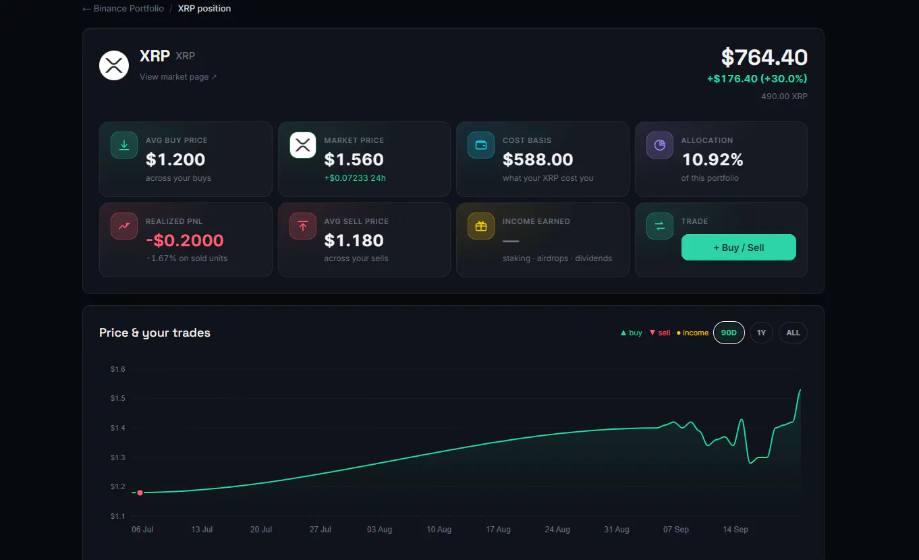Click the XRP position breadcrumb
Screen dimensions: 919x560
click(204, 9)
